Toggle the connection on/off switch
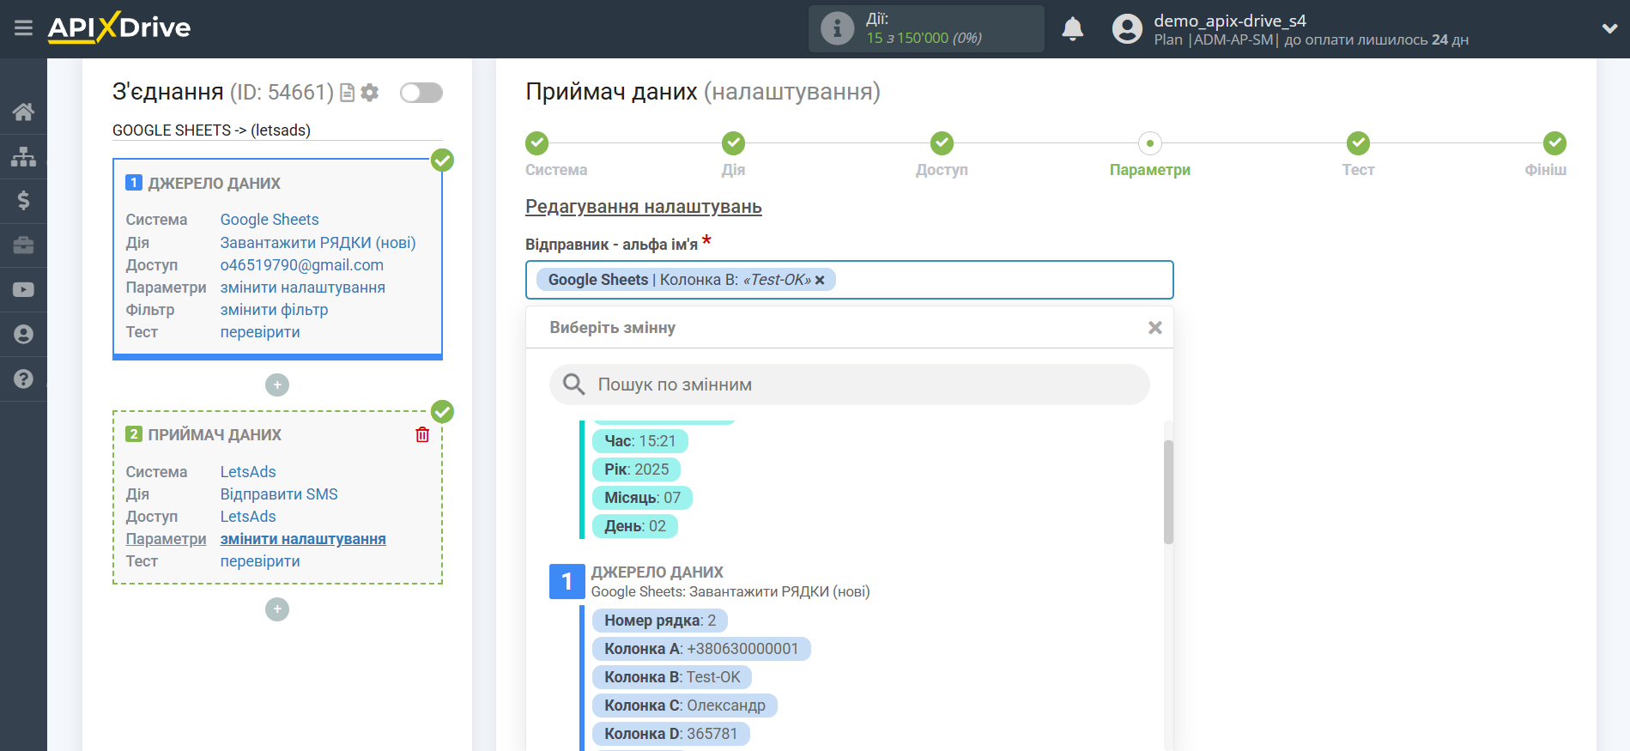1630x751 pixels. [x=421, y=93]
